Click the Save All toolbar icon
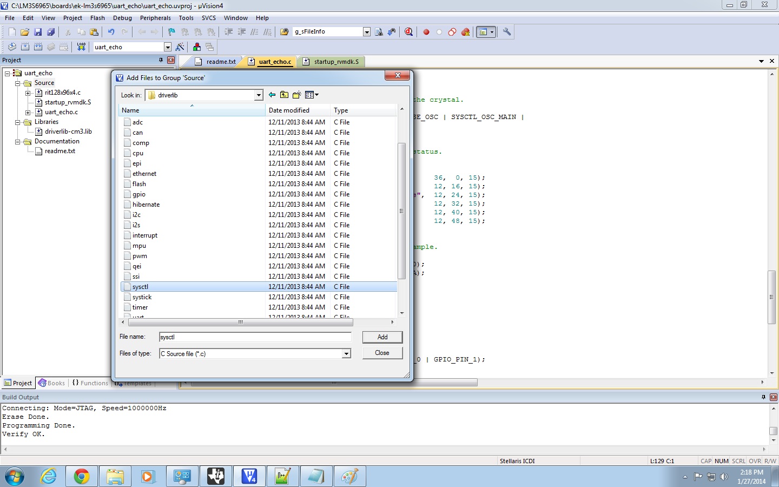This screenshot has width=779, height=487. 51,32
